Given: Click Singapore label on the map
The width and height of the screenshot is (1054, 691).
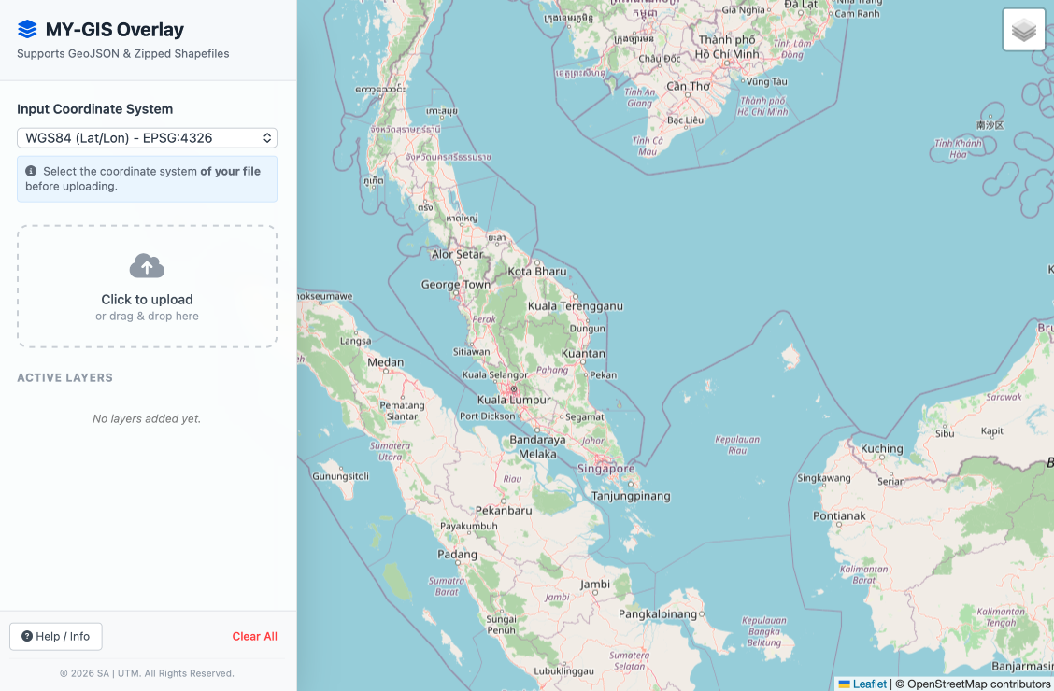Looking at the screenshot, I should point(605,468).
